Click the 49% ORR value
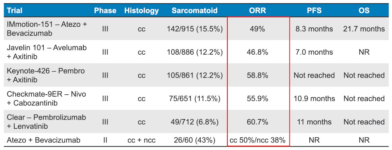 (258, 29)
